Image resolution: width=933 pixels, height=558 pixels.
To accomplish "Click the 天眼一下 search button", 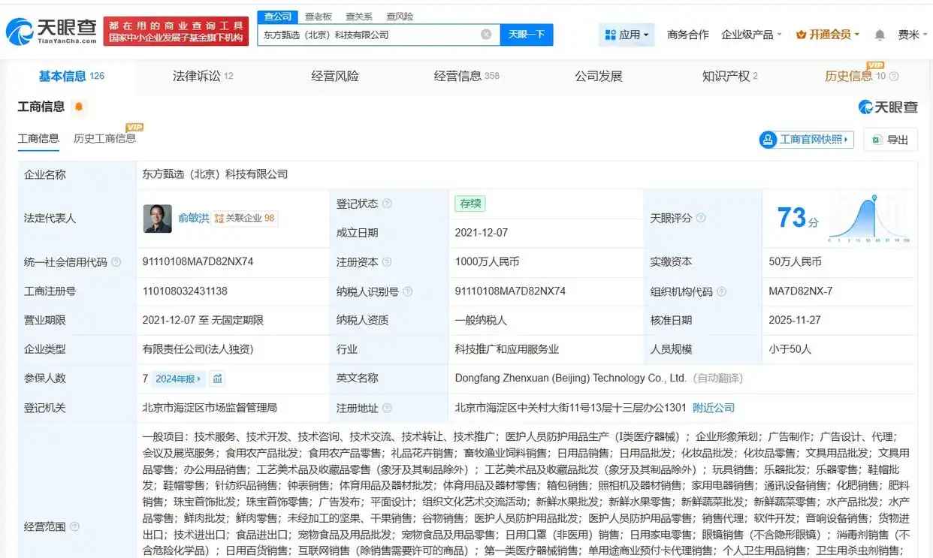I will click(x=527, y=35).
